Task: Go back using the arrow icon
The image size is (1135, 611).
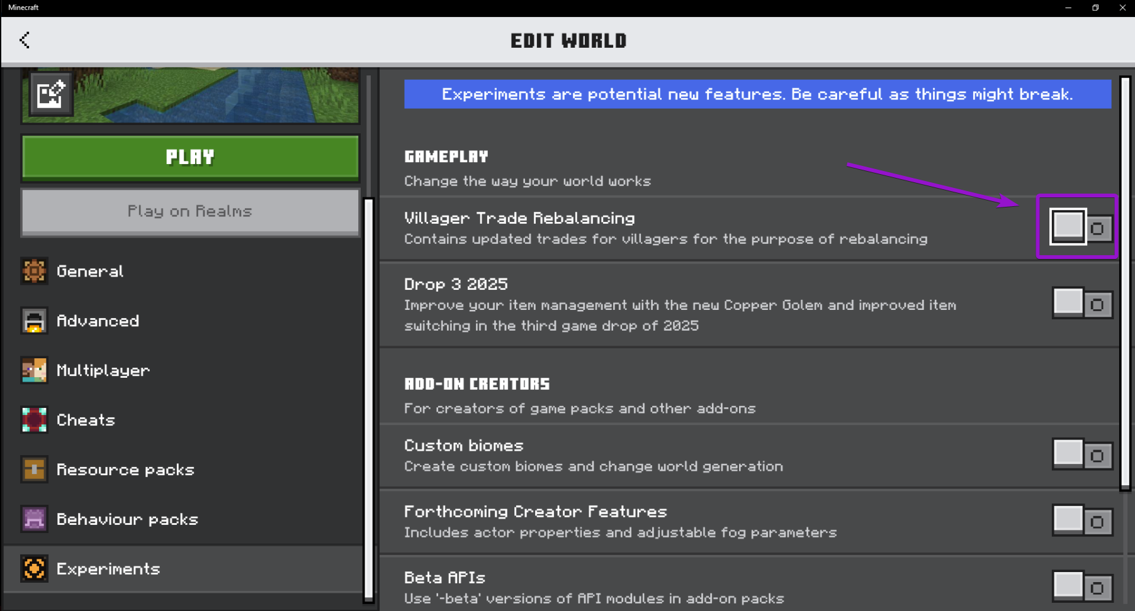Action: (25, 40)
